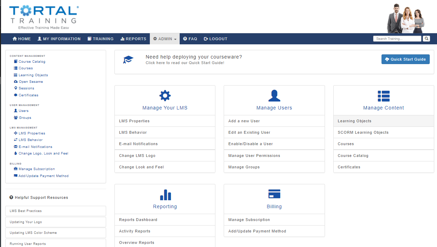Click the Manage Users heading
Image resolution: width=437 pixels, height=247 pixels.
click(274, 108)
